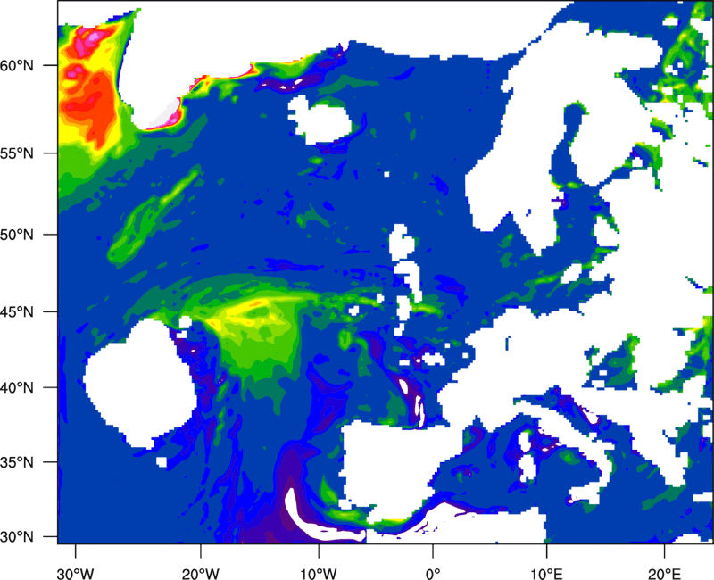The height and width of the screenshot is (580, 714).
Task: Click the 30°N latitude label
Action: coord(17,537)
